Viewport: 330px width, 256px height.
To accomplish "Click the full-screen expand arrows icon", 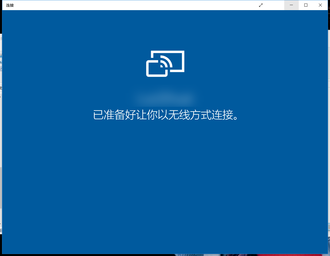I will coord(261,5).
